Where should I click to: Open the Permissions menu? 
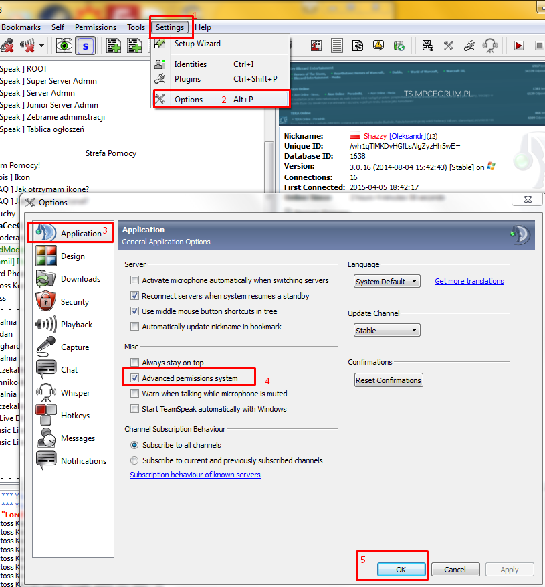click(x=96, y=27)
